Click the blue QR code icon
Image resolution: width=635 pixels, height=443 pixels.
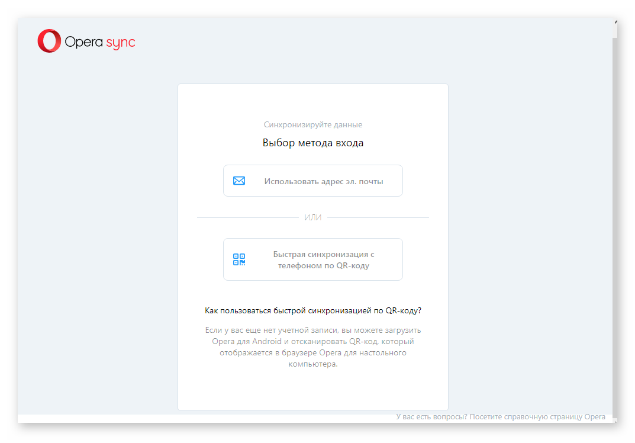[x=239, y=259]
